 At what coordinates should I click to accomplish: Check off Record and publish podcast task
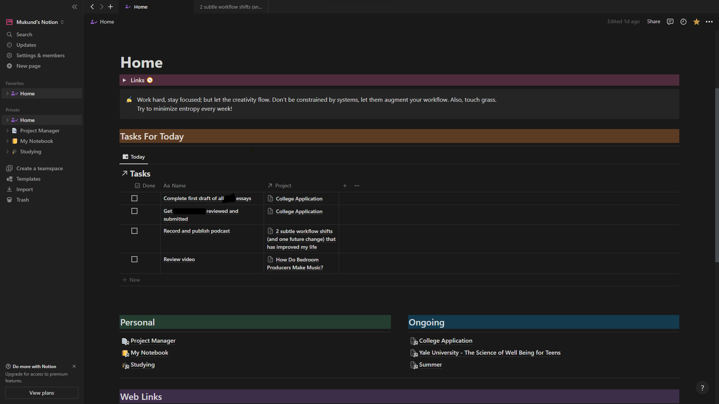pos(134,231)
